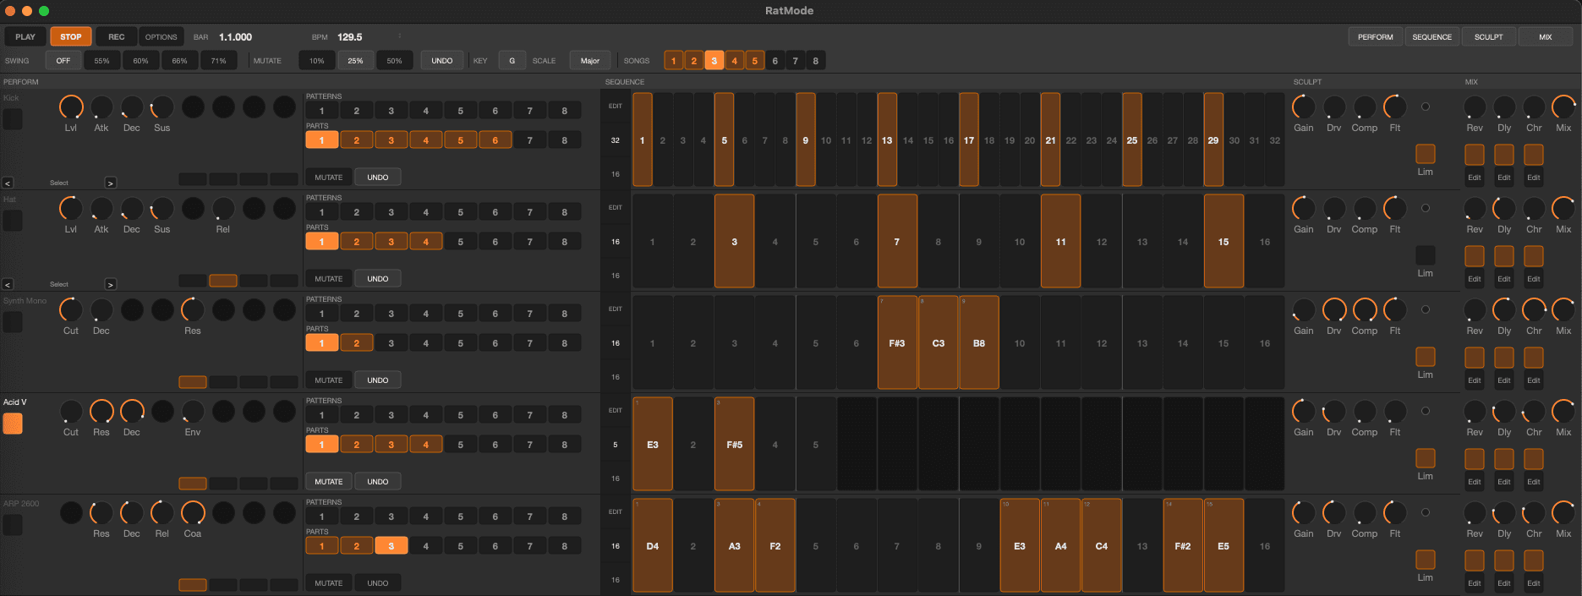This screenshot has height=596, width=1582.
Task: Click MUTATE in the Acid V row
Action: [x=329, y=482]
